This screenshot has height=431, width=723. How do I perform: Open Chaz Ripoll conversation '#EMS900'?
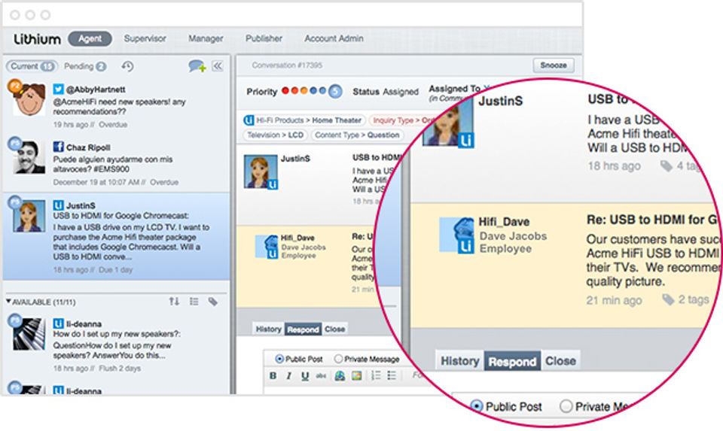click(x=116, y=164)
